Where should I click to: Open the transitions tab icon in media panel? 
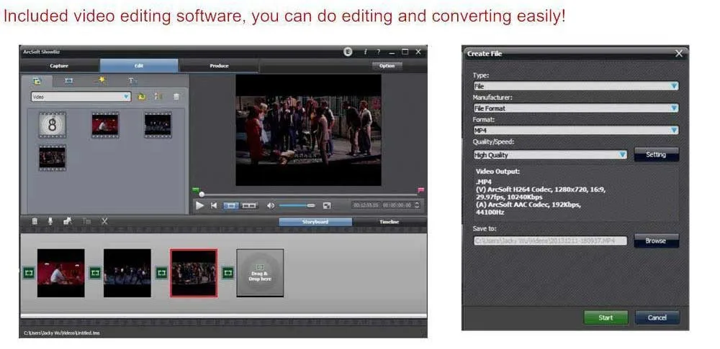click(69, 81)
